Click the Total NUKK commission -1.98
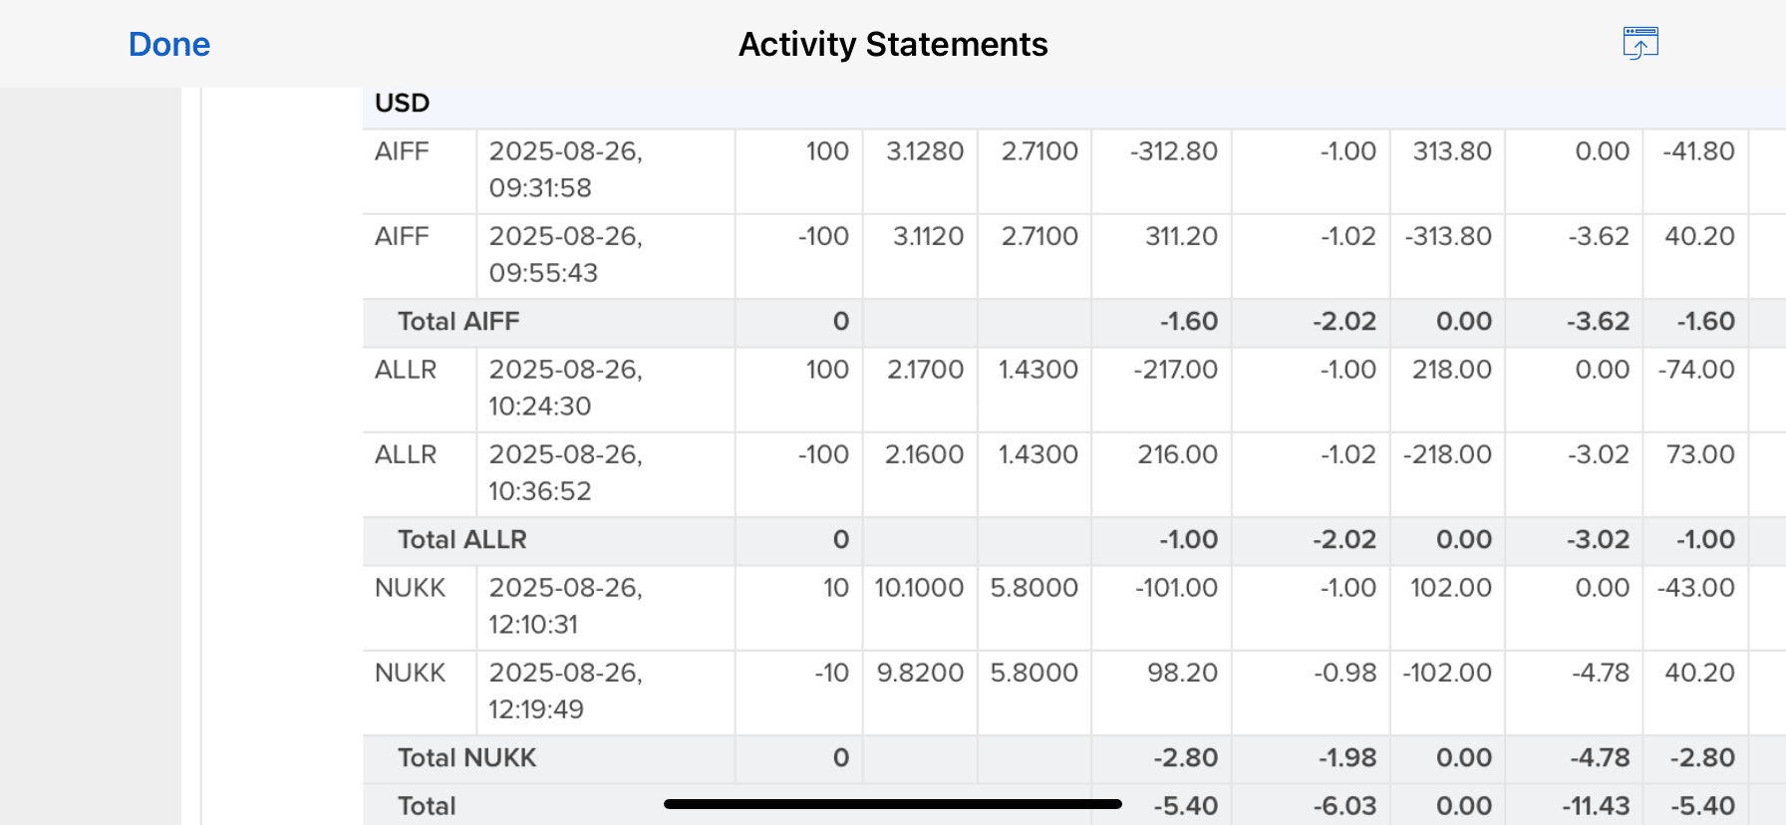Screen dimensions: 1786x825 pyautogui.click(x=1344, y=758)
